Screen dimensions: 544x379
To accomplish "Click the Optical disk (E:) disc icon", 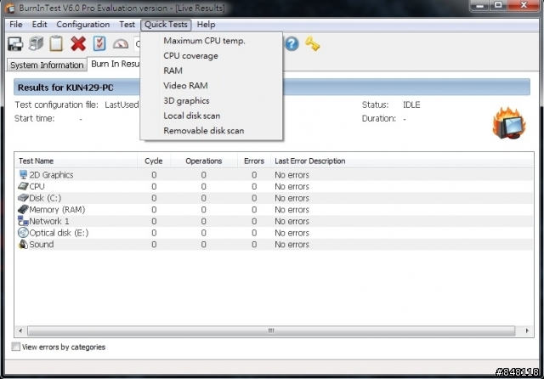I will coord(23,232).
